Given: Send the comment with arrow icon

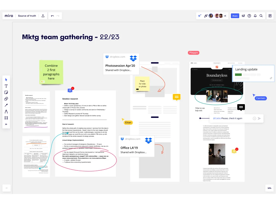Looking at the screenshot, I should coord(259,118).
